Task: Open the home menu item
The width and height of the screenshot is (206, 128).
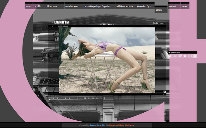Action: 28,6
